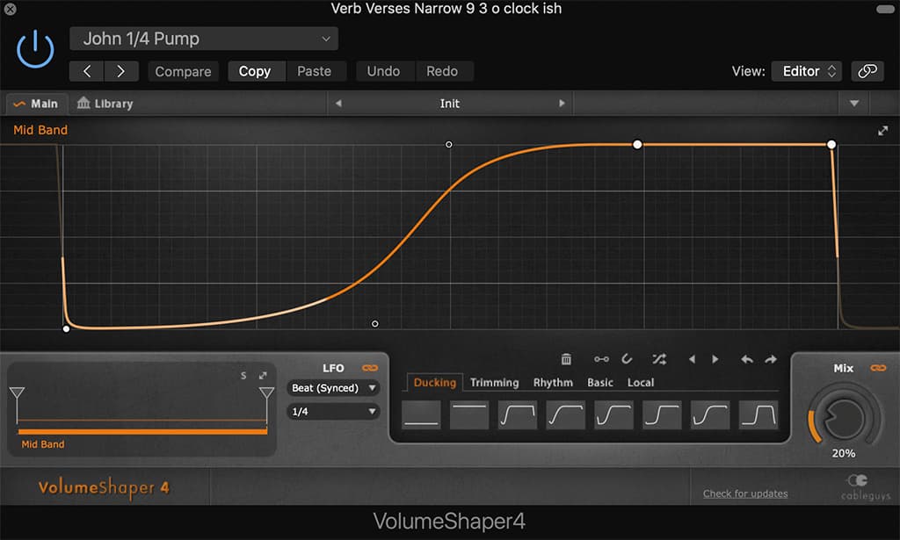
Task: Click the Init preset name field
Action: coord(450,104)
